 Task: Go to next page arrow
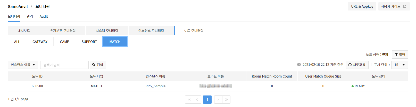[x=218, y=100]
